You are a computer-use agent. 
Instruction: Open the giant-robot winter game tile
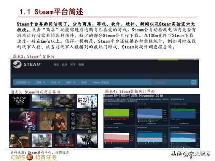(42, 141)
